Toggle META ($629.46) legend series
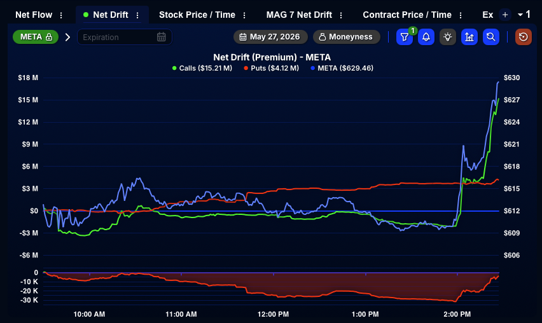 (342, 68)
